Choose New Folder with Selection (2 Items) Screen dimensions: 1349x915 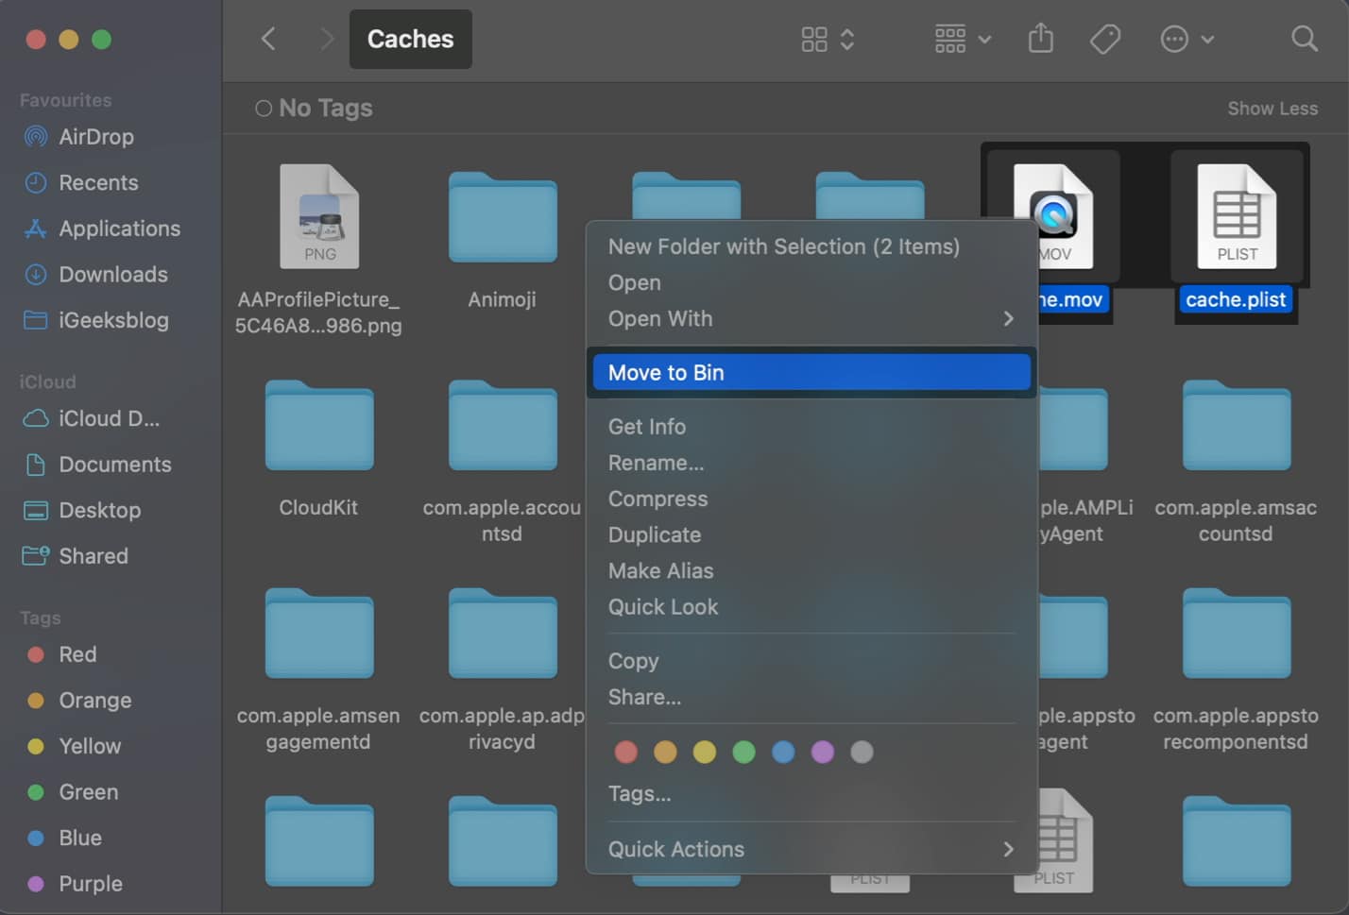(783, 246)
